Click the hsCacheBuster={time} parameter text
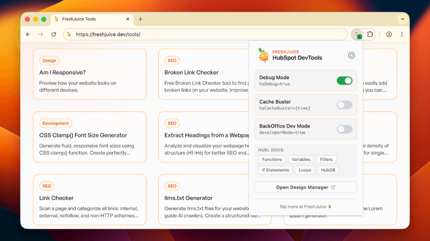Viewport: 430px width, 241px height. (x=285, y=108)
